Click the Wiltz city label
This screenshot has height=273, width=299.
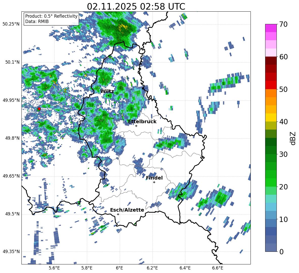107,91
